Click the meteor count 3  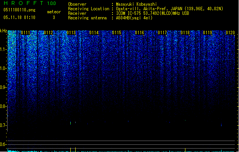54,17
